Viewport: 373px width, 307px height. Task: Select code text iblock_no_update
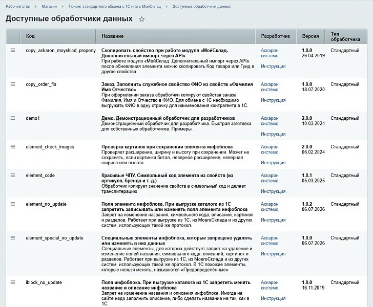tap(44, 282)
